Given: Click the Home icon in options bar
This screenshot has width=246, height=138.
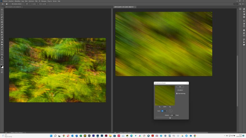Looking at the screenshot, I should (x=3, y=4).
